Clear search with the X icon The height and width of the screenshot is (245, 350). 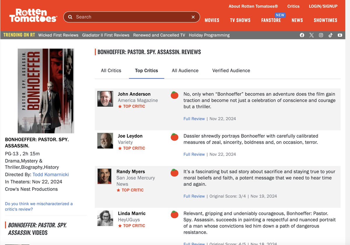tap(193, 17)
